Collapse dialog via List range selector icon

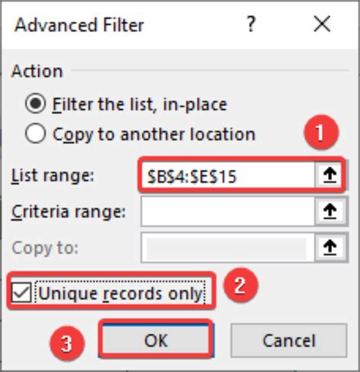pos(330,175)
